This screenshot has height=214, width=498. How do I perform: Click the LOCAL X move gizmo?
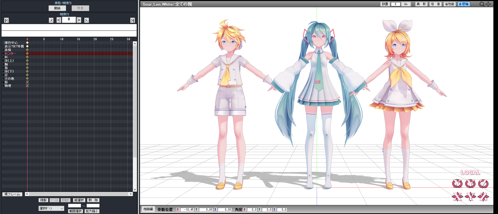point(457,197)
